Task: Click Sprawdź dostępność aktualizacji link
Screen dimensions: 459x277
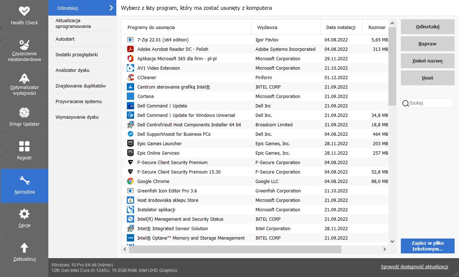Action: click(414, 267)
